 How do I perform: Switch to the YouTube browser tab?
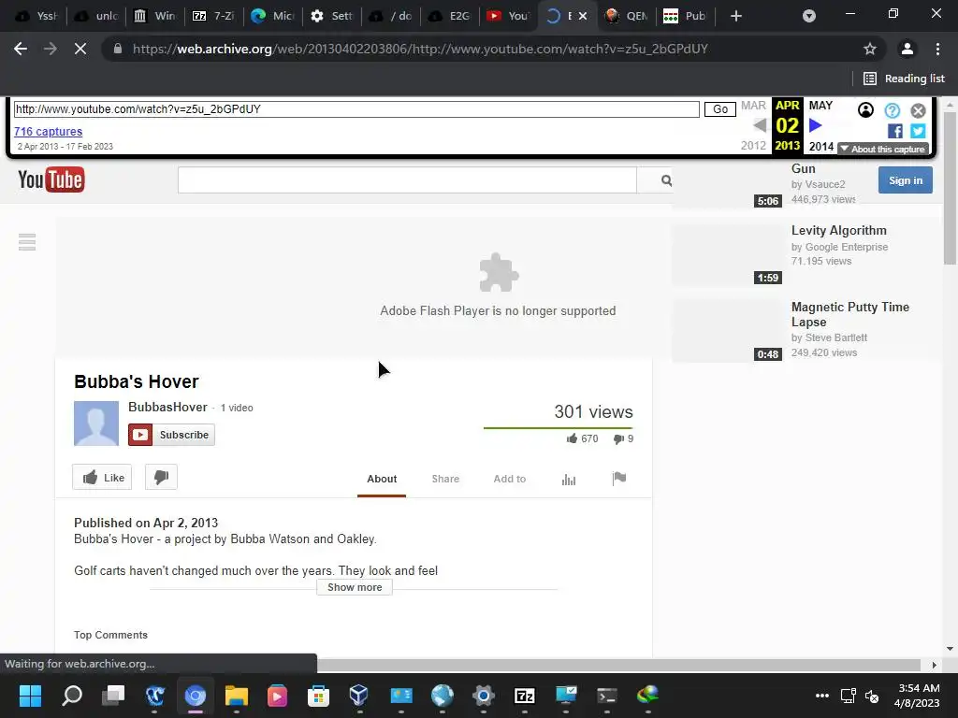(x=509, y=16)
